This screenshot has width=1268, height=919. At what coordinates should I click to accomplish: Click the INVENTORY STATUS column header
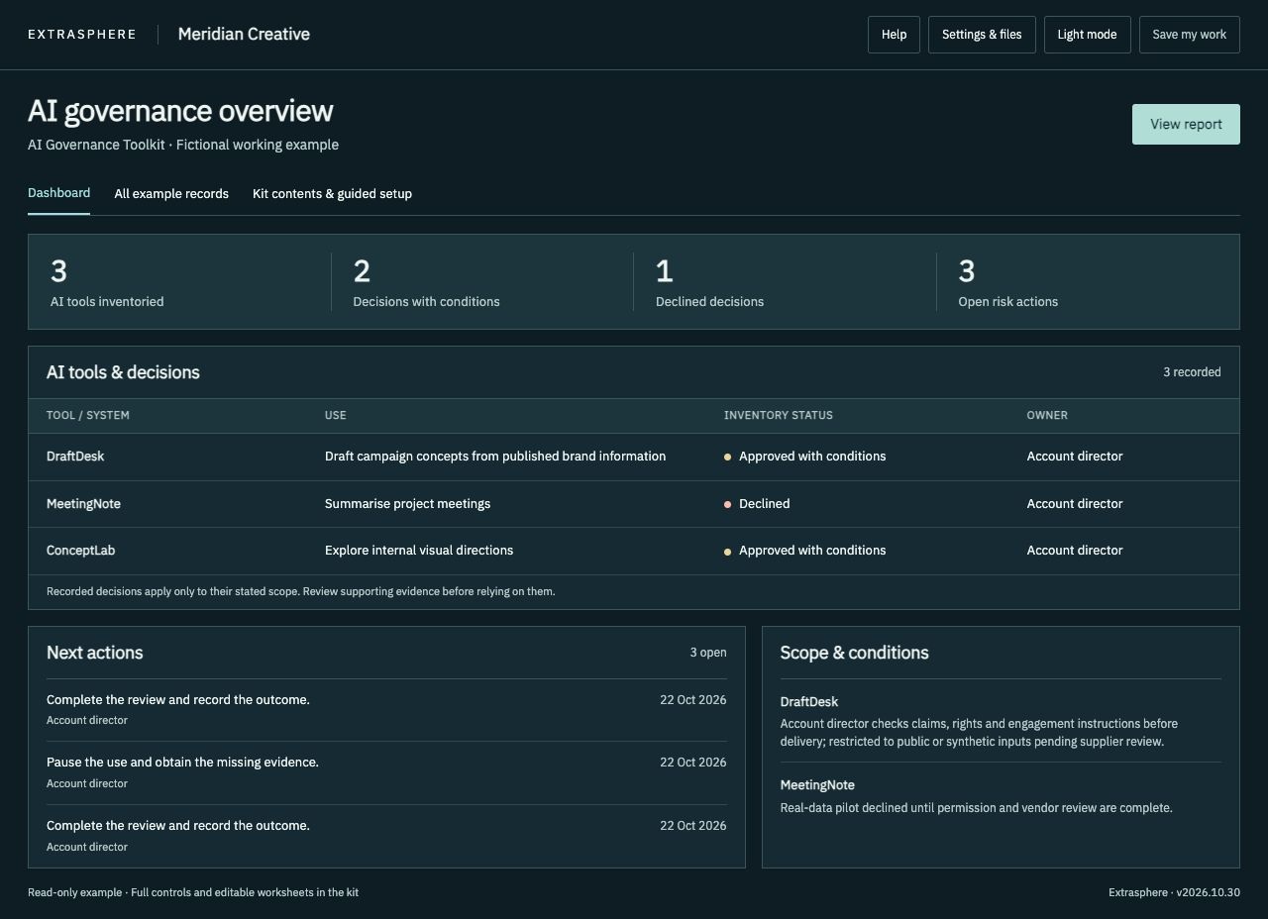click(x=779, y=416)
